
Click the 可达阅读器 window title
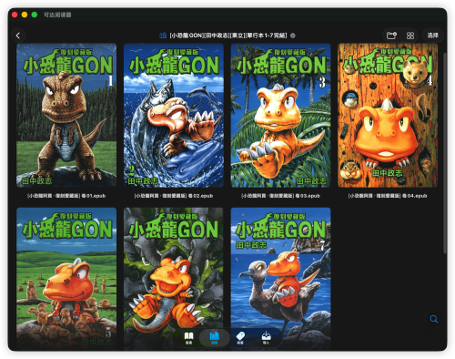pos(57,15)
